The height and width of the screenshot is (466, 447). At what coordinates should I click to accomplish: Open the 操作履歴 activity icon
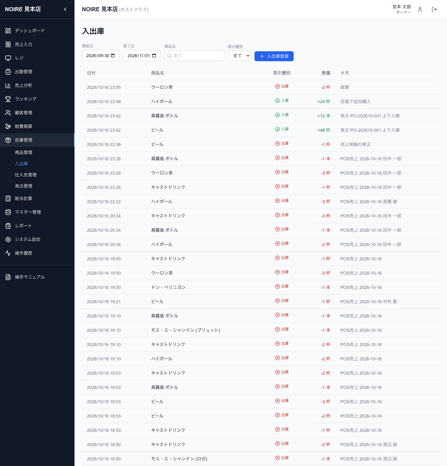pyautogui.click(x=8, y=253)
